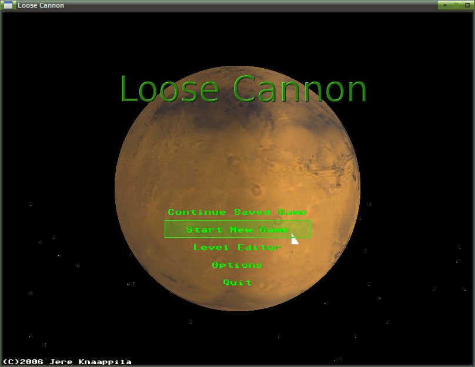This screenshot has width=475, height=367.
Task: Start a new game
Action: pos(238,230)
